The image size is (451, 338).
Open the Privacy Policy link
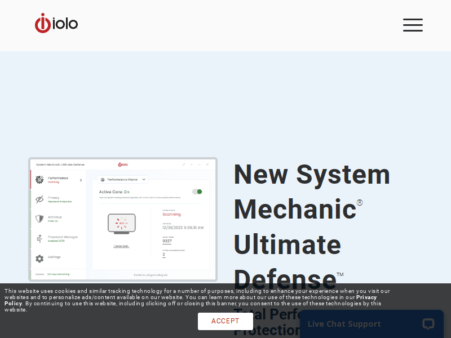(x=366, y=297)
